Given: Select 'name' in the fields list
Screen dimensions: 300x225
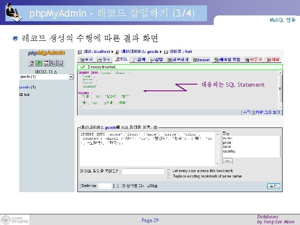Looking at the screenshot, I should point(227,138).
